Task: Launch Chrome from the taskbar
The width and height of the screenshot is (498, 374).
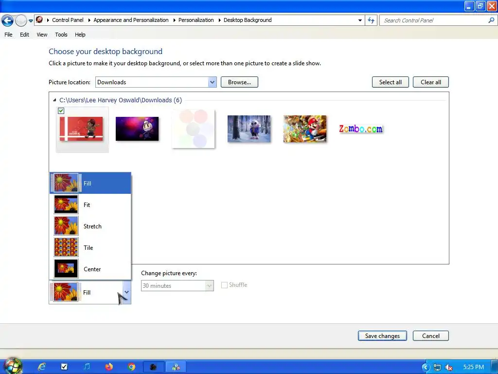Action: click(x=131, y=367)
